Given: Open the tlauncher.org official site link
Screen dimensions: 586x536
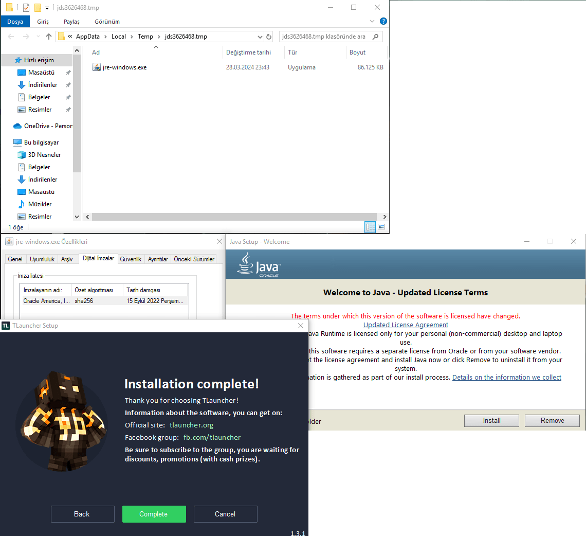Looking at the screenshot, I should pos(191,425).
